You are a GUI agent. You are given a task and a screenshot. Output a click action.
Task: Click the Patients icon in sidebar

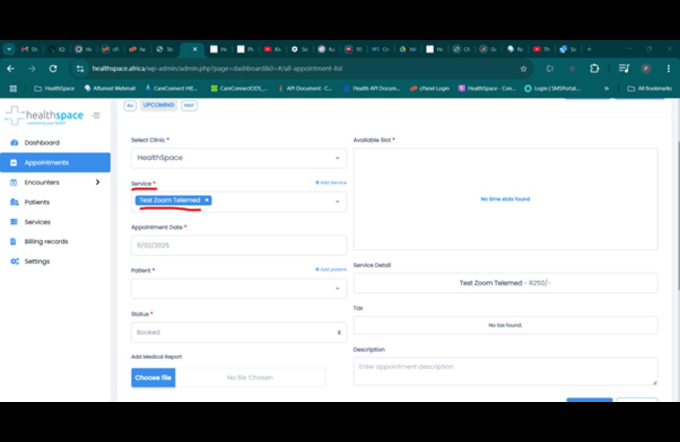(x=14, y=202)
